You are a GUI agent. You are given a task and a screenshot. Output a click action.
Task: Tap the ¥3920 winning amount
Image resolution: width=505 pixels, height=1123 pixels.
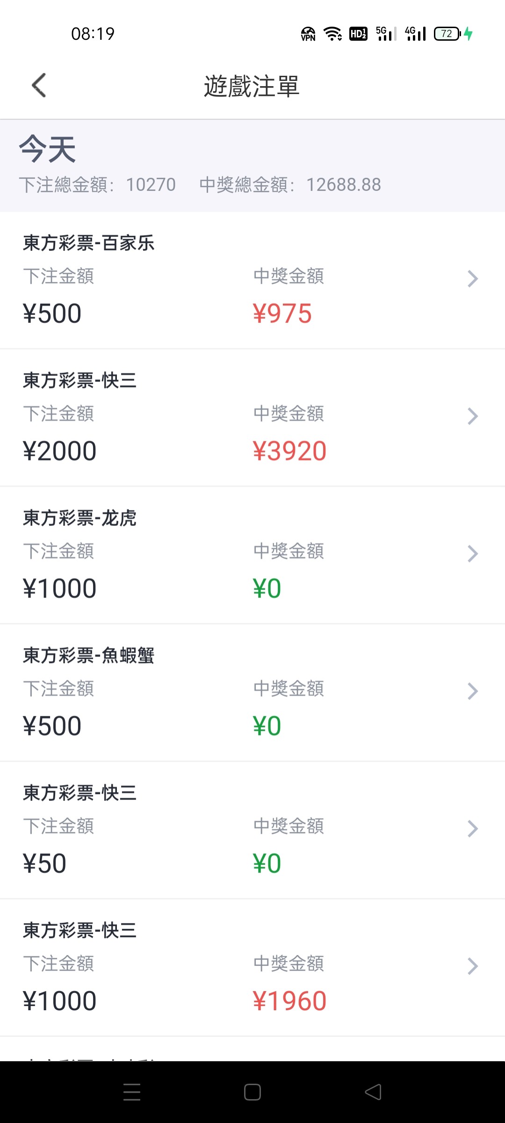click(289, 451)
